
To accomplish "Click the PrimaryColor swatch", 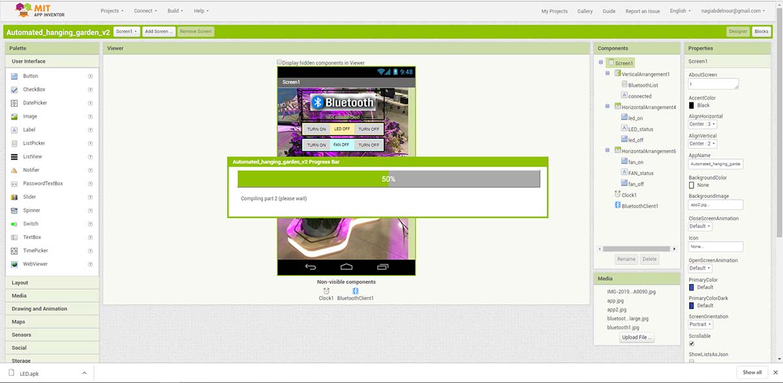I will point(692,287).
